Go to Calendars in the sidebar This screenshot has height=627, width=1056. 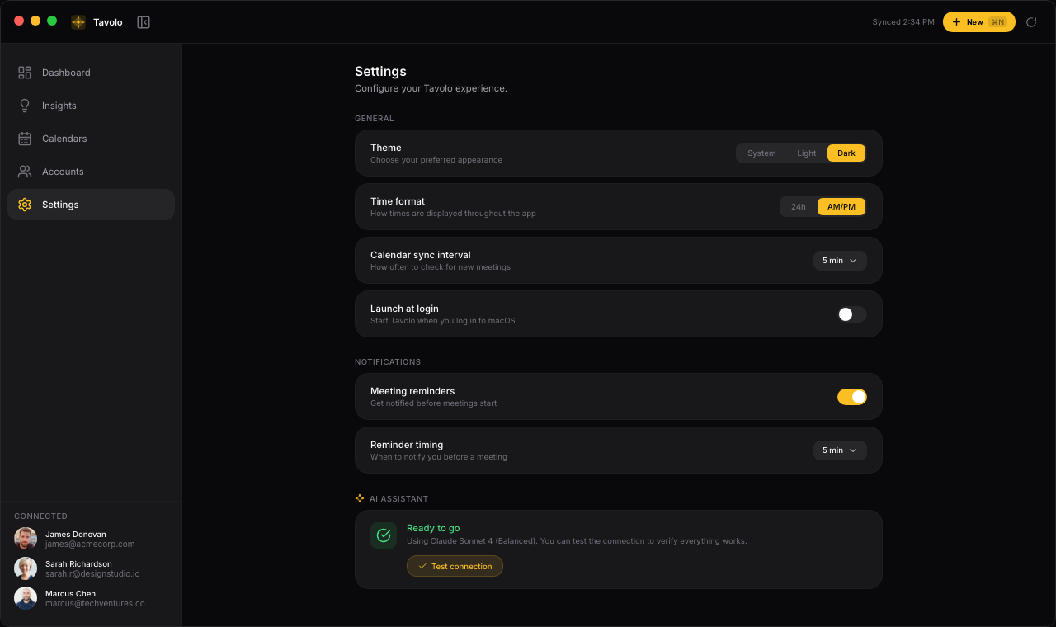pyautogui.click(x=64, y=139)
